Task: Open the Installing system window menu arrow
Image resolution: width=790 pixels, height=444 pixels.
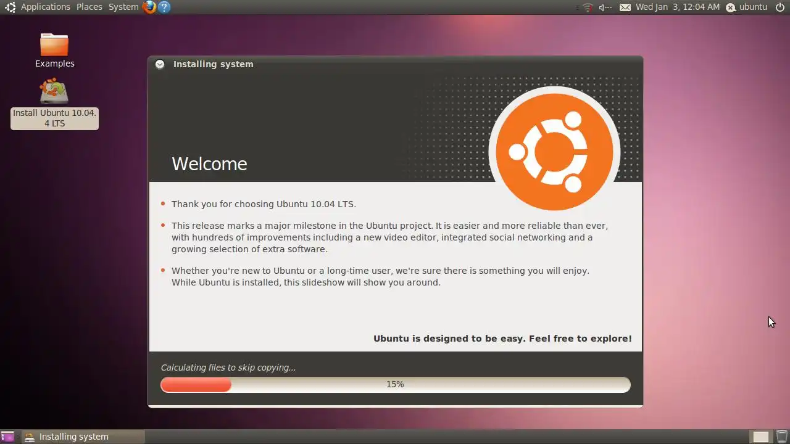Action: [x=160, y=64]
